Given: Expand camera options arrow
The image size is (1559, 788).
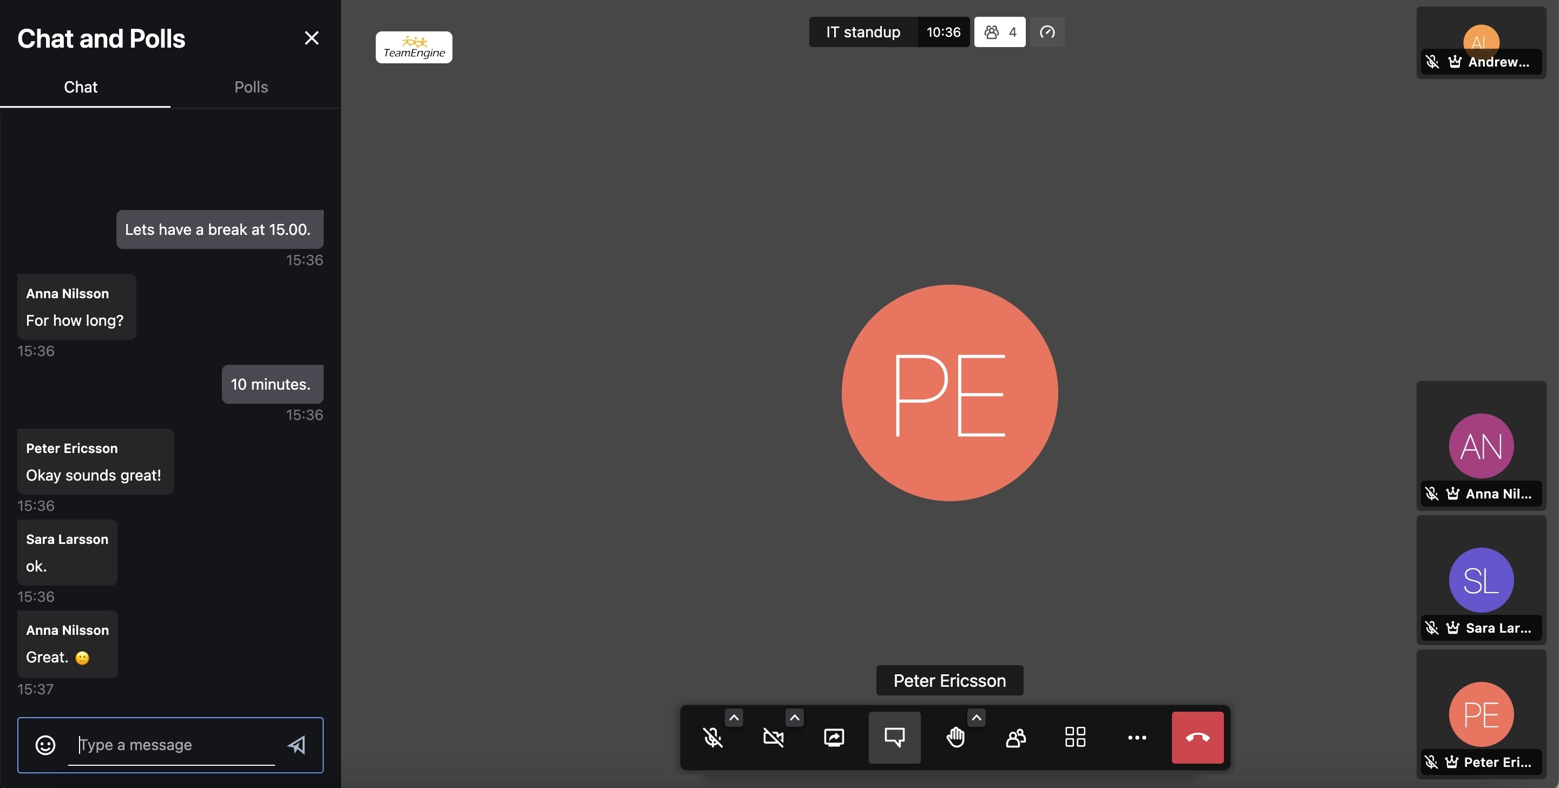Looking at the screenshot, I should coord(795,718).
